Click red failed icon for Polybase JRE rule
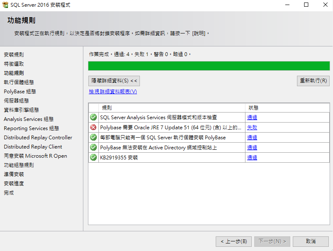Screen dimensions: 333x251 pyautogui.click(x=93, y=127)
